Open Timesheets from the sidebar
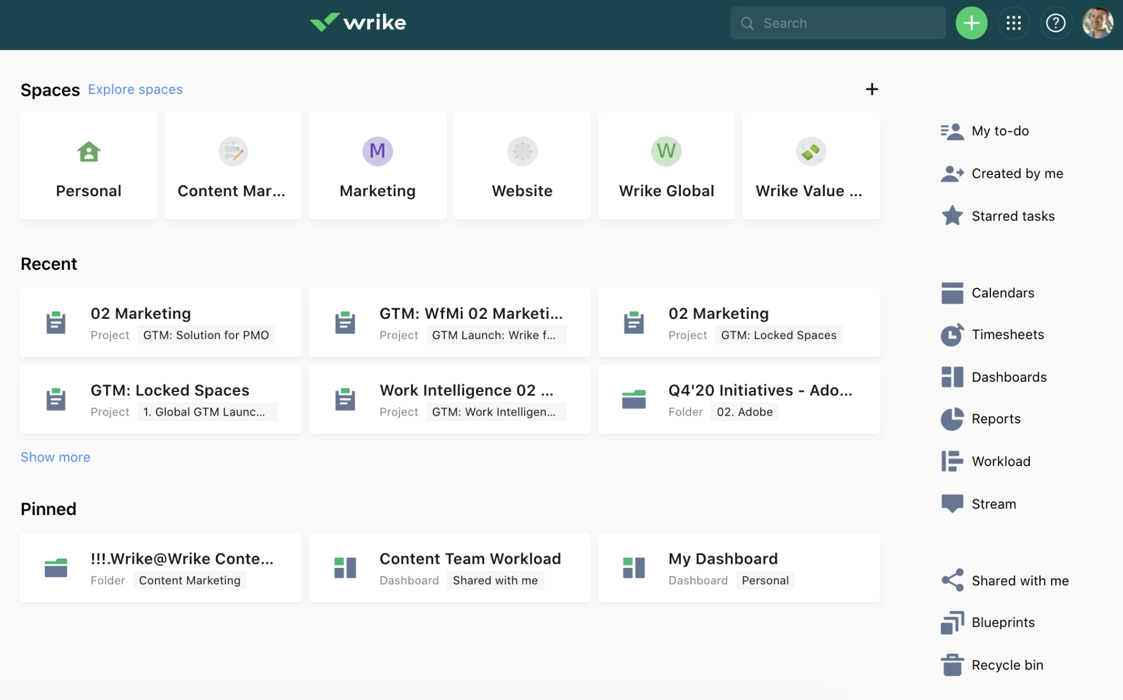 point(1007,335)
